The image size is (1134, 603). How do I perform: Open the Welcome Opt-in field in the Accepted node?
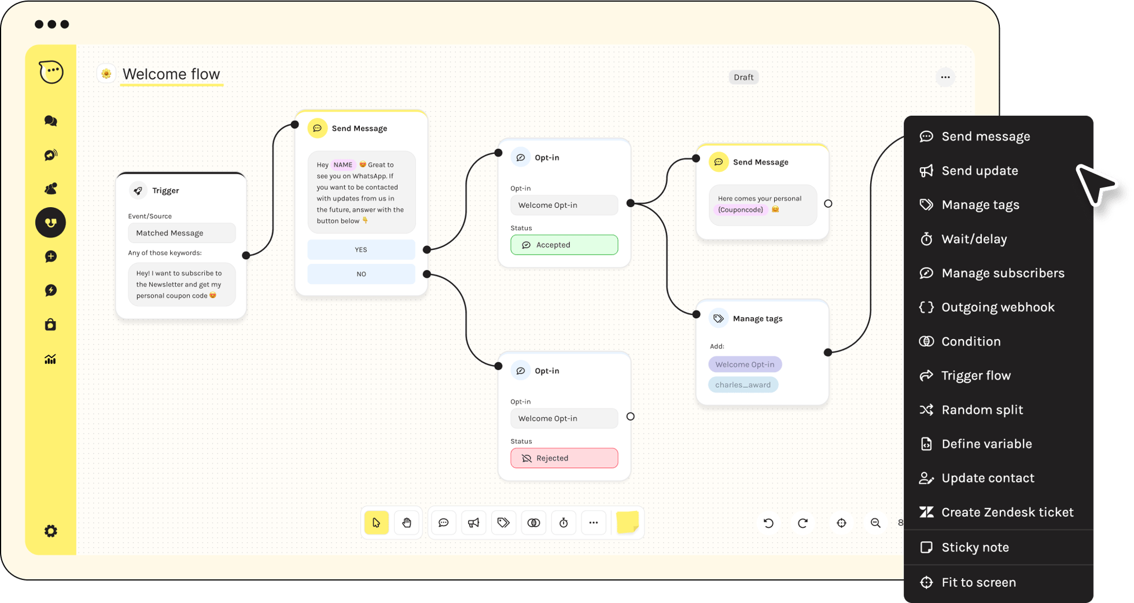564,205
